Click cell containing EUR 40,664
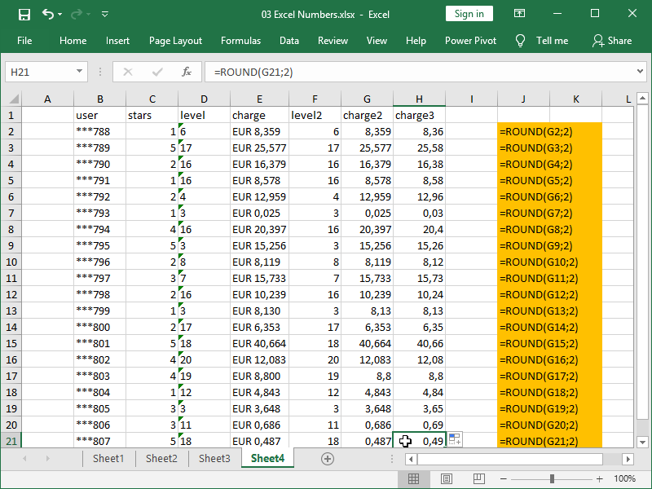Screen dimensions: 652x489 point(259,343)
